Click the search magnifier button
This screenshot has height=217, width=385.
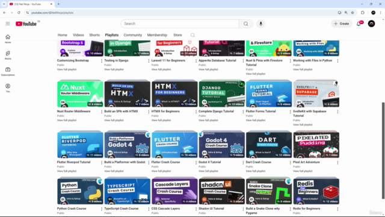[246, 24]
